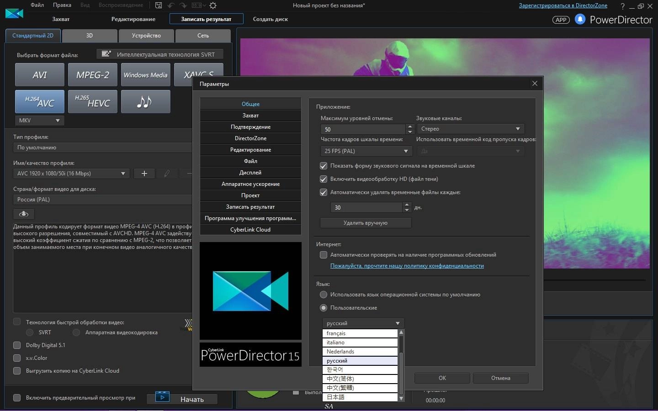
Task: Click the undo arrow icon in the toolbar
Action: tap(171, 5)
